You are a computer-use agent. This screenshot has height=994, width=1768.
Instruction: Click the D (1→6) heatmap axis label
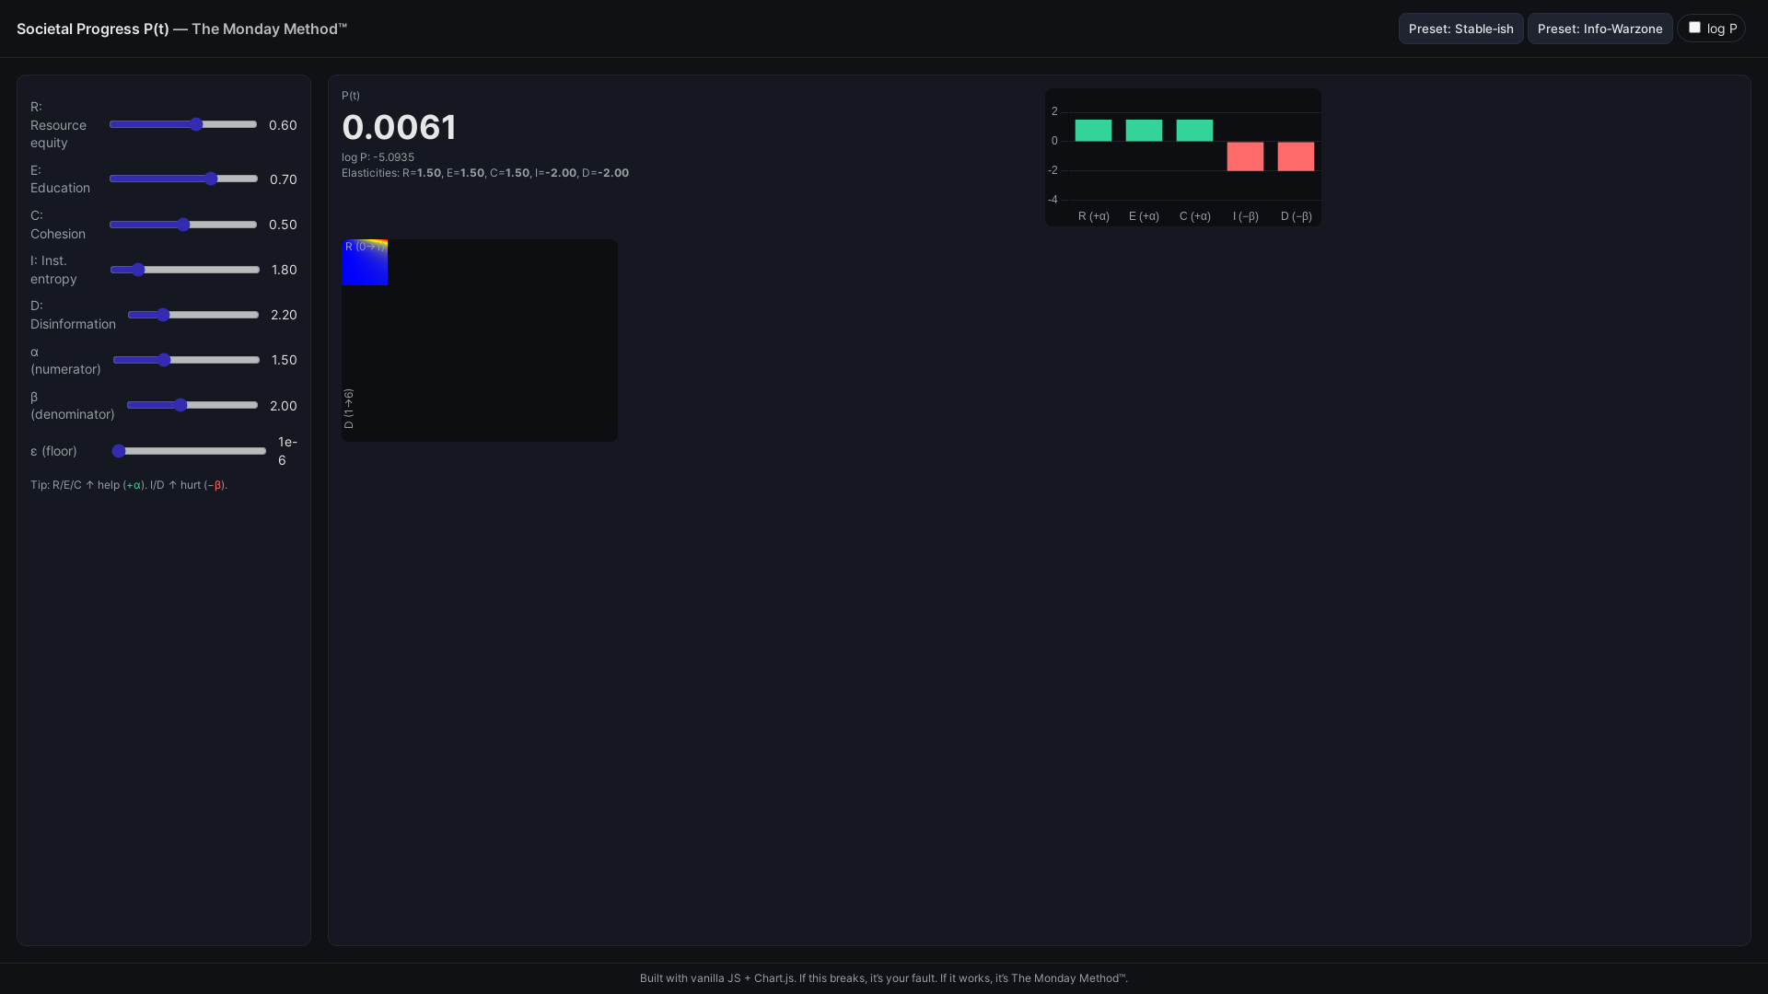click(348, 409)
